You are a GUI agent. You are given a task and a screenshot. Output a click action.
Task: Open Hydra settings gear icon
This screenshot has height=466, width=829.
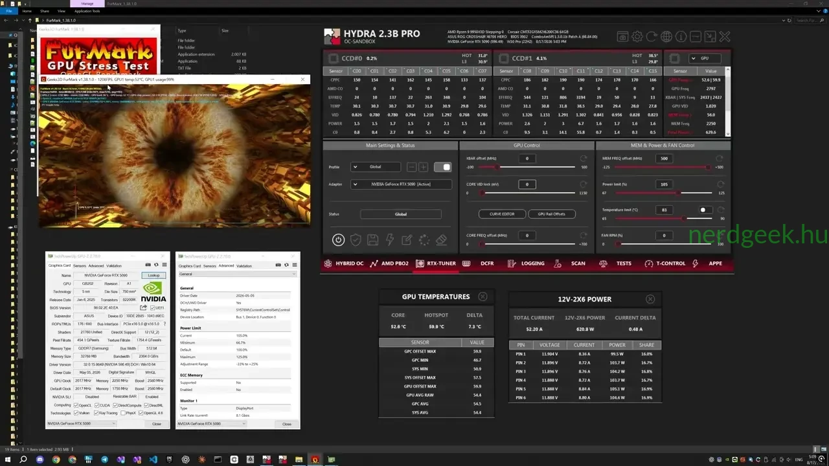637,37
